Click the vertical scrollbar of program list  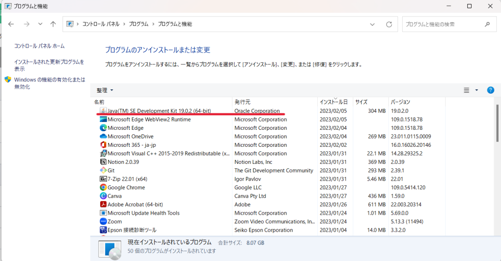497,123
